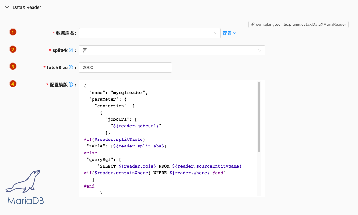Click the #if($reader.containWhere) line
Viewport: 358px width, 215px height.
(x=155, y=173)
